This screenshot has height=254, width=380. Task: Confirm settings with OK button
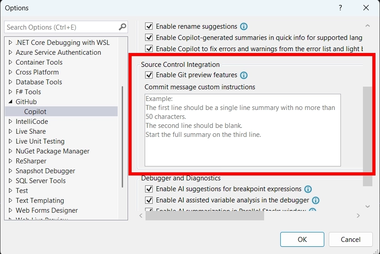pyautogui.click(x=302, y=240)
